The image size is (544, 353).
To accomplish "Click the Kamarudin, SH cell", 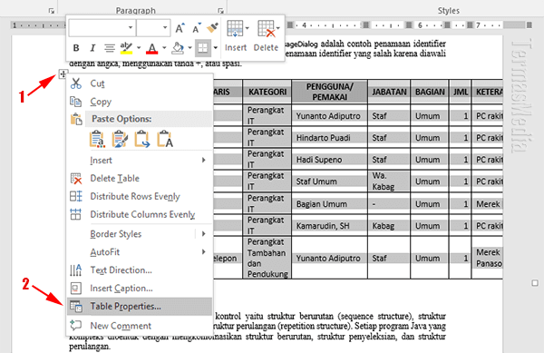I will (330, 226).
